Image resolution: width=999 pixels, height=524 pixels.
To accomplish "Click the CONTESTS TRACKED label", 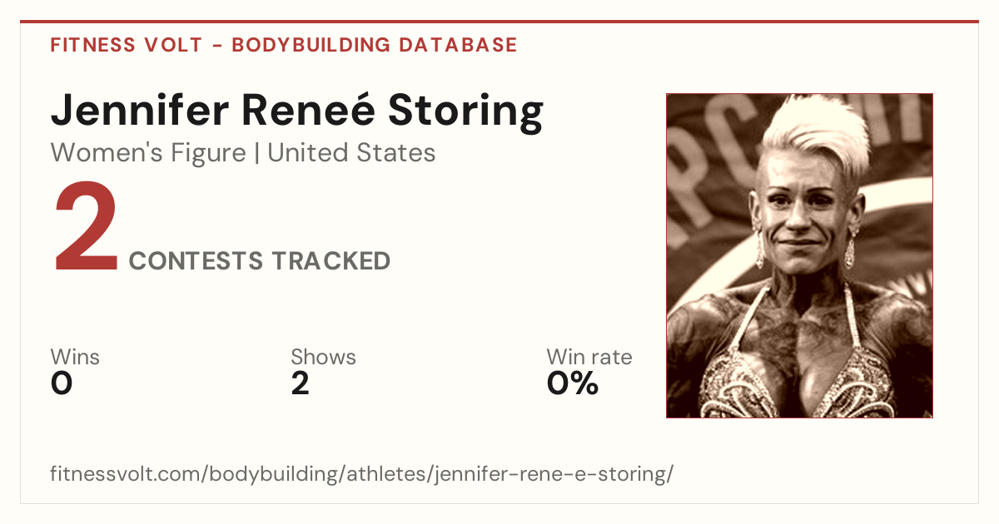I will (x=260, y=261).
